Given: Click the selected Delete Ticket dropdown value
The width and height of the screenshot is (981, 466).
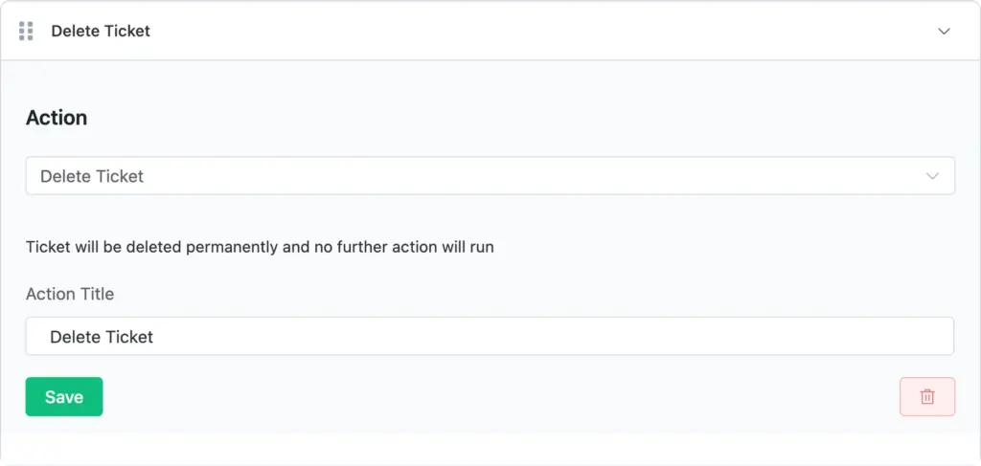Looking at the screenshot, I should (x=92, y=176).
